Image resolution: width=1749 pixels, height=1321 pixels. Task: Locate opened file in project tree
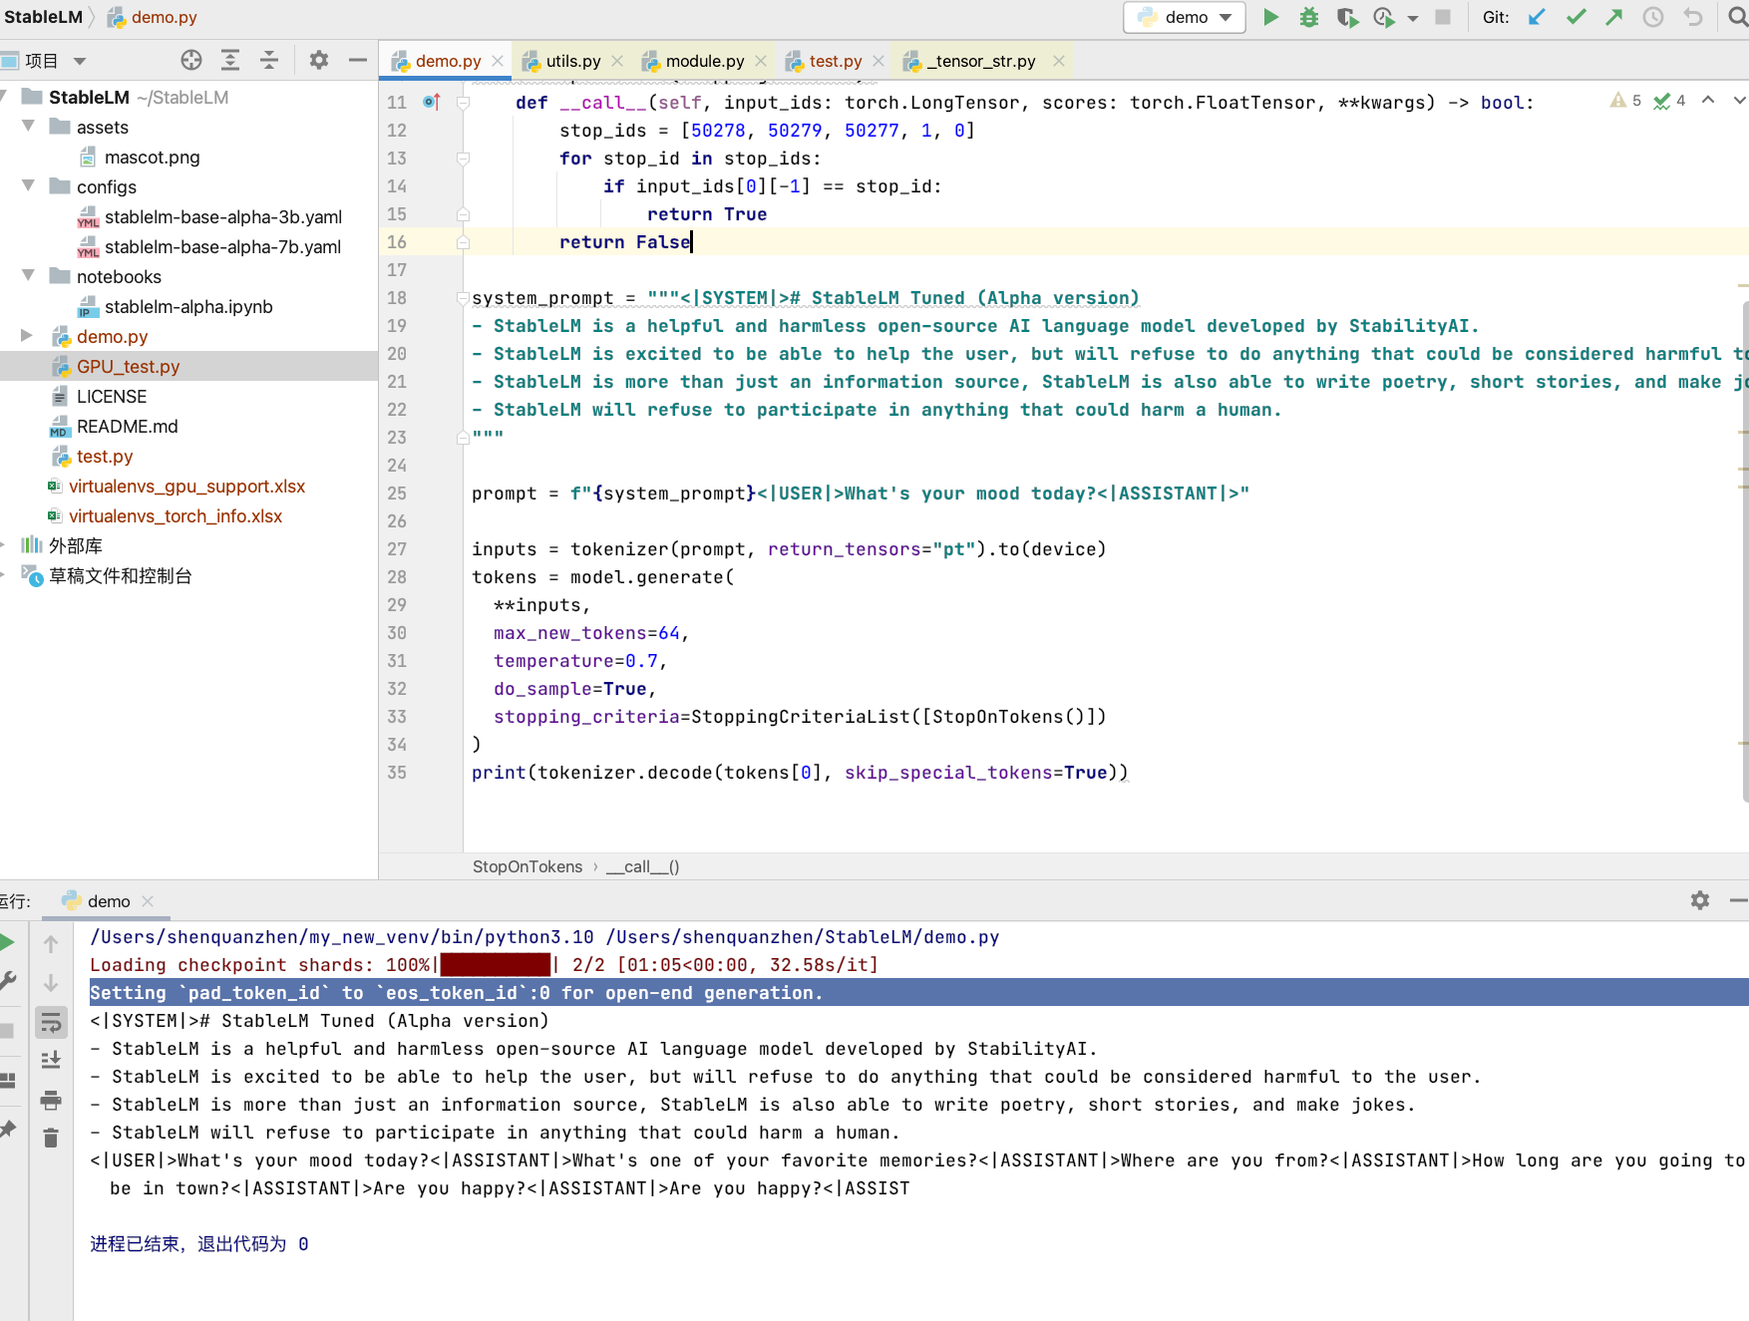pos(191,61)
